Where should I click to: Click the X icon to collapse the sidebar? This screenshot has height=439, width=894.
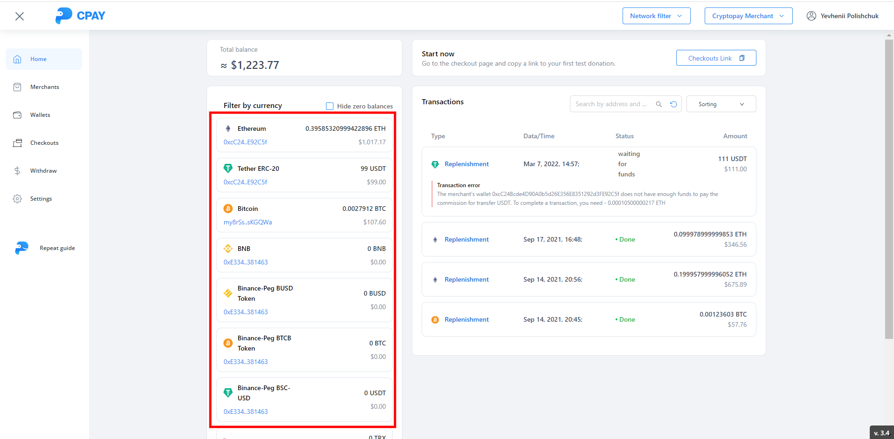pyautogui.click(x=20, y=16)
